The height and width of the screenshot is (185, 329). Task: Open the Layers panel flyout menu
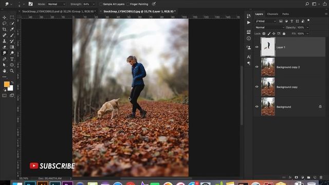(326, 14)
